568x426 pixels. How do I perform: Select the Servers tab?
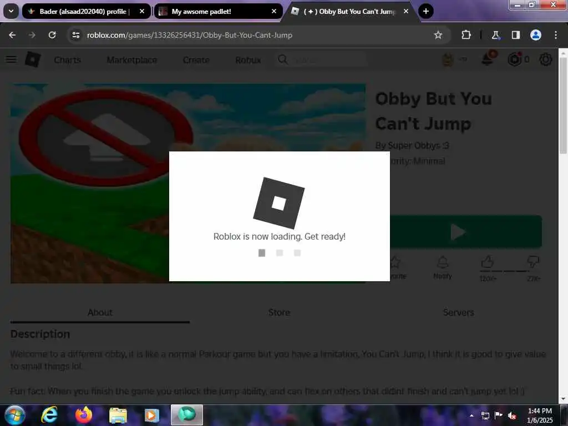point(458,313)
